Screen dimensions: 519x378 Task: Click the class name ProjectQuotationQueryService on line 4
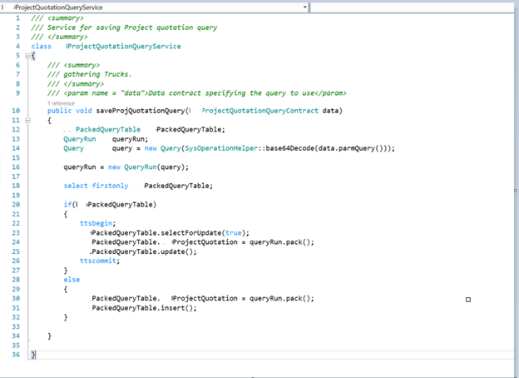pyautogui.click(x=123, y=47)
